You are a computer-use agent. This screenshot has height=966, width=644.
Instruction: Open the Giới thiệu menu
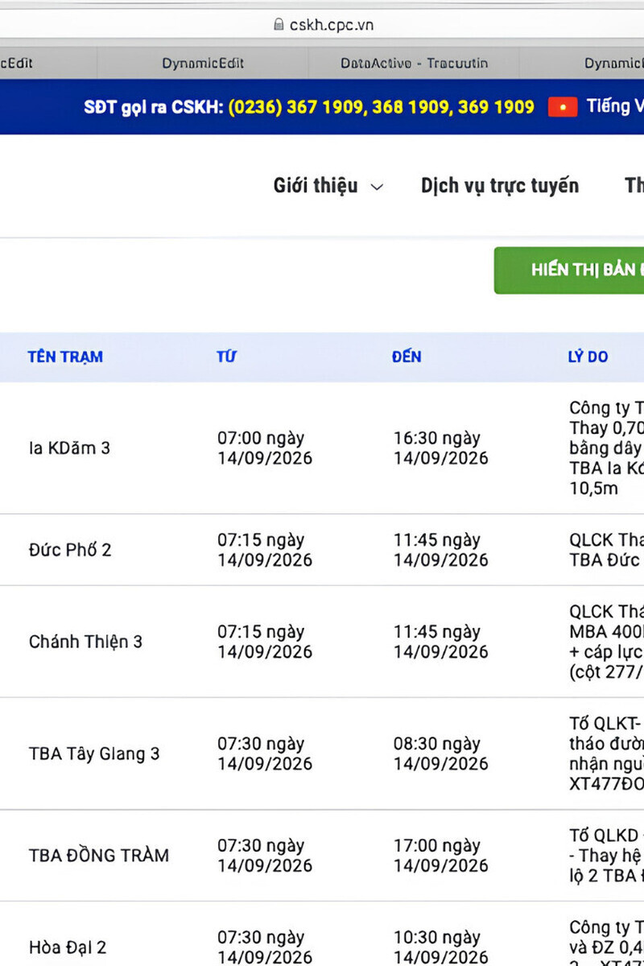pyautogui.click(x=316, y=186)
